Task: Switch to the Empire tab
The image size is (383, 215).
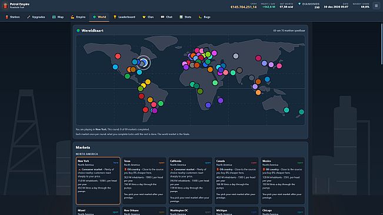Action: [78, 17]
